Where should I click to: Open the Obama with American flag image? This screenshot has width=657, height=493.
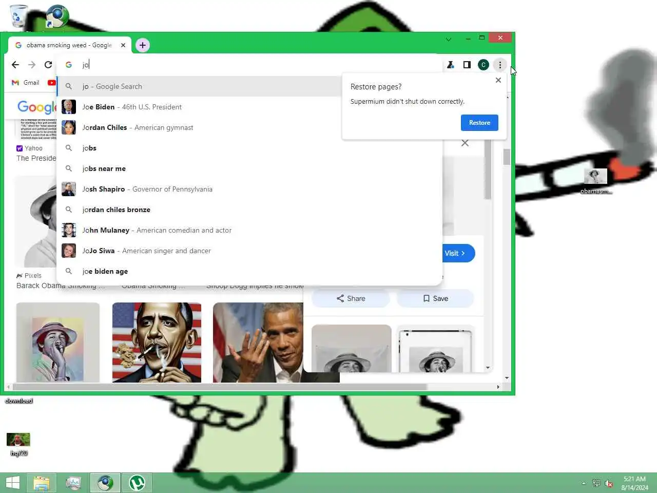157,343
